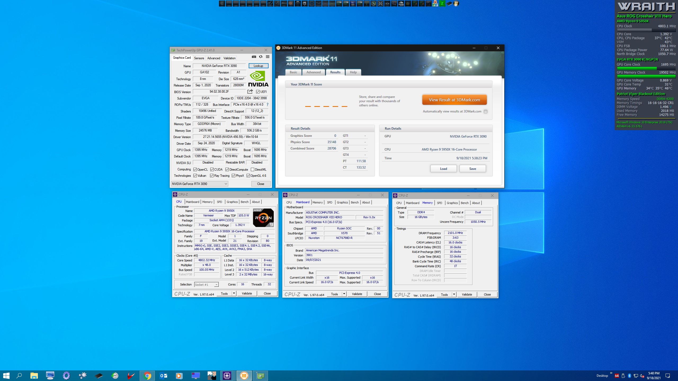Toggle the UEFI checkbox in GPU-Z
The height and width of the screenshot is (381, 678).
pyautogui.click(x=258, y=92)
